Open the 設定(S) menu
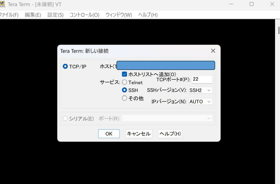This screenshot has width=280, height=184. pos(55,15)
